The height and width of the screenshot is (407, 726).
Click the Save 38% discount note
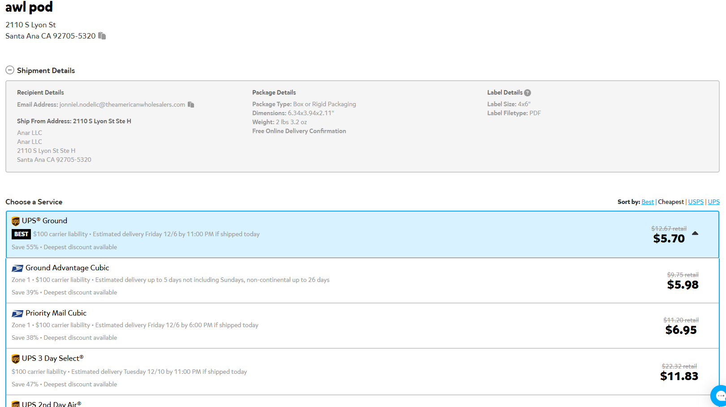[64, 338]
